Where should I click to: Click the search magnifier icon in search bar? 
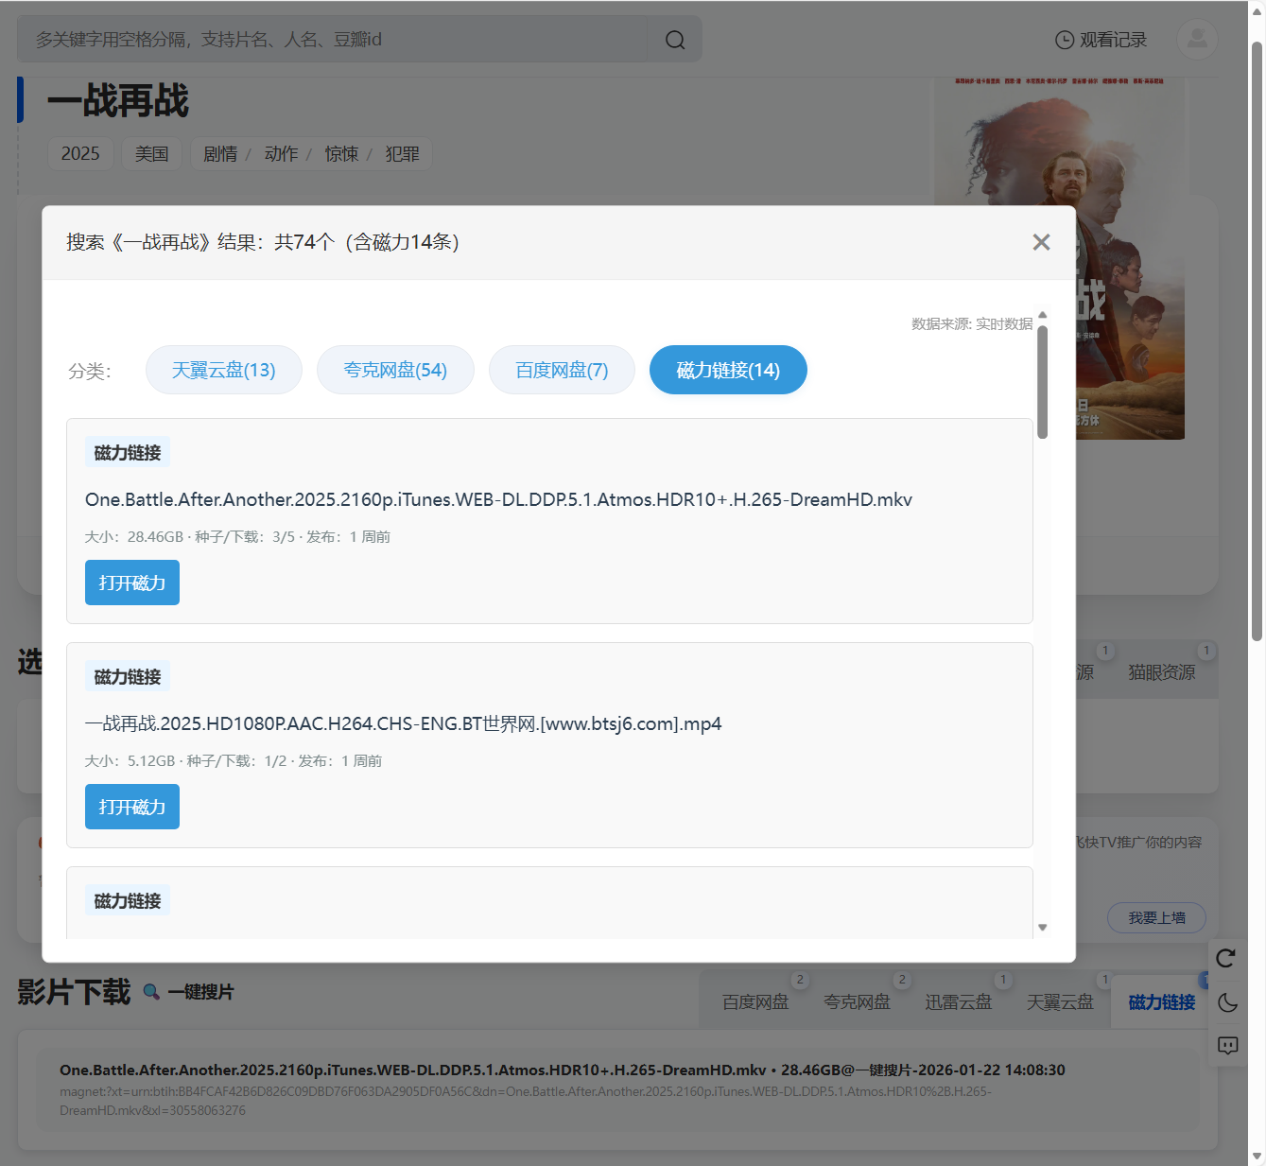pos(674,40)
